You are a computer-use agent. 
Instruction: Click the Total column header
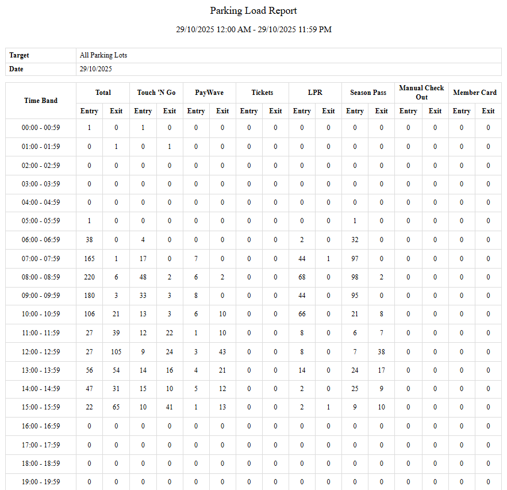tap(103, 93)
